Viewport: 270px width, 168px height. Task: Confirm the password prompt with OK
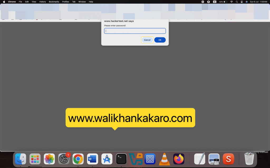tap(160, 40)
